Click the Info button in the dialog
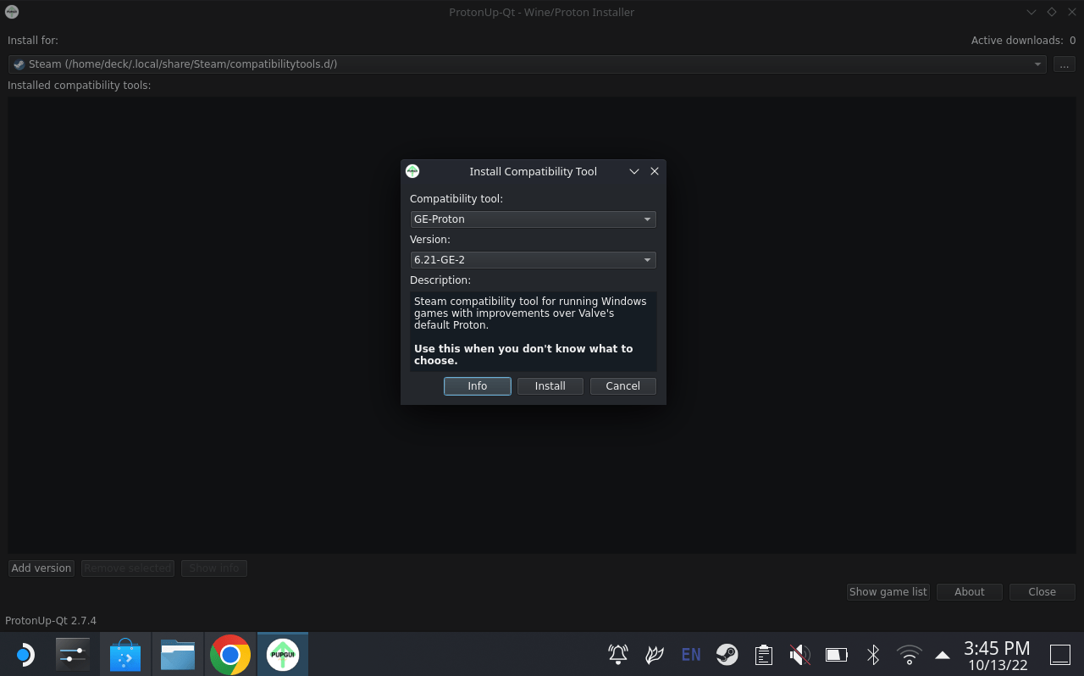 pyautogui.click(x=478, y=386)
